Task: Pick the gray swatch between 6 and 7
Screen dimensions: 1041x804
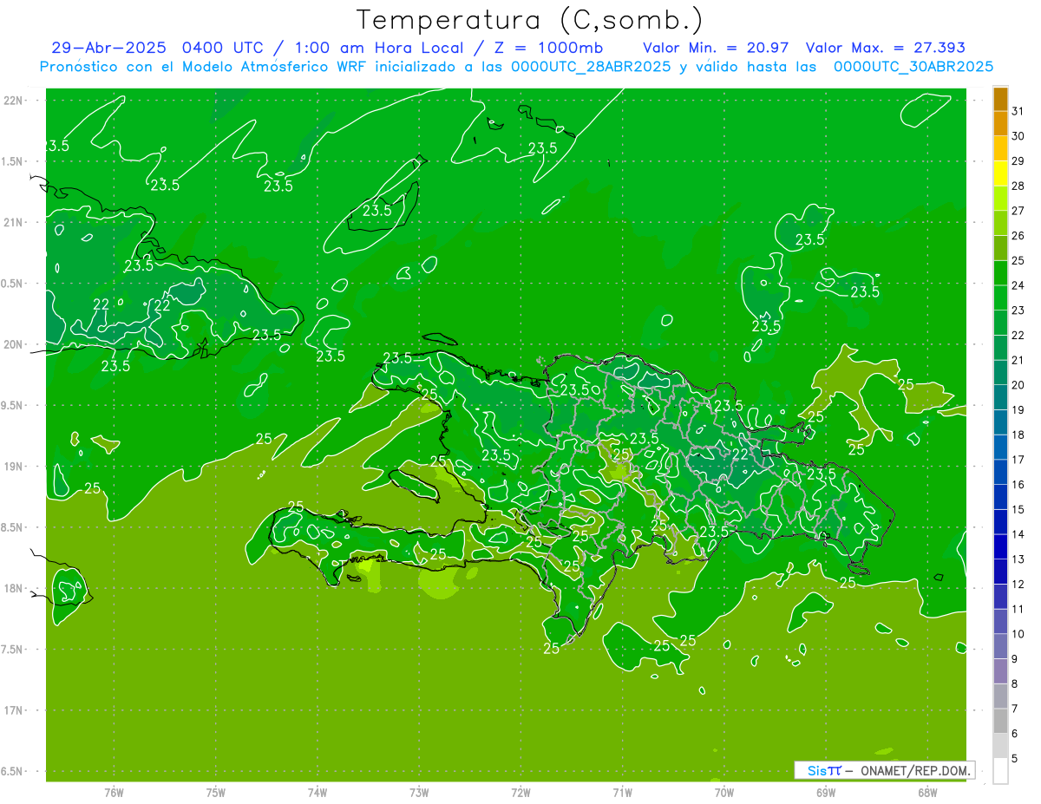Action: (1000, 722)
